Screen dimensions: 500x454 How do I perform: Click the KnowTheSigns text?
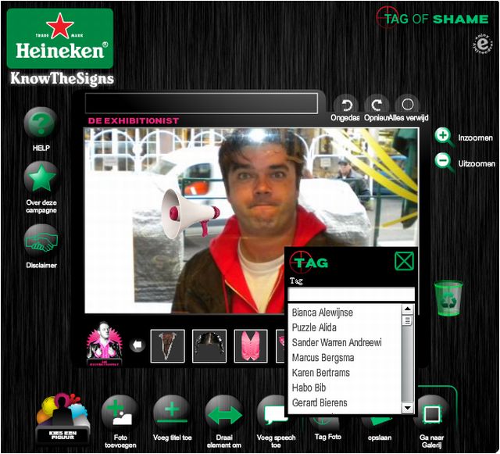pos(62,78)
